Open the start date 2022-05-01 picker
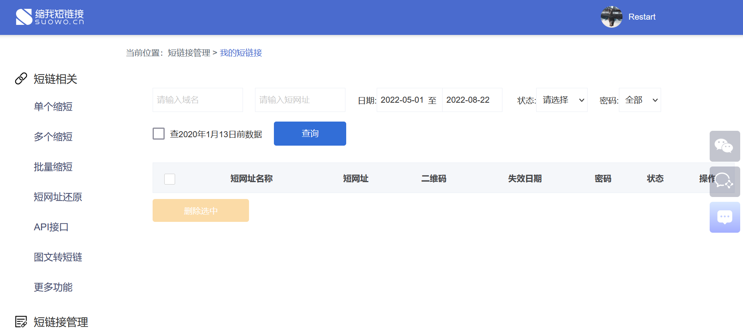743x331 pixels. click(x=402, y=100)
